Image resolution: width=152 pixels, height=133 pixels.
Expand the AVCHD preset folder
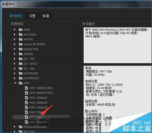click(15, 39)
